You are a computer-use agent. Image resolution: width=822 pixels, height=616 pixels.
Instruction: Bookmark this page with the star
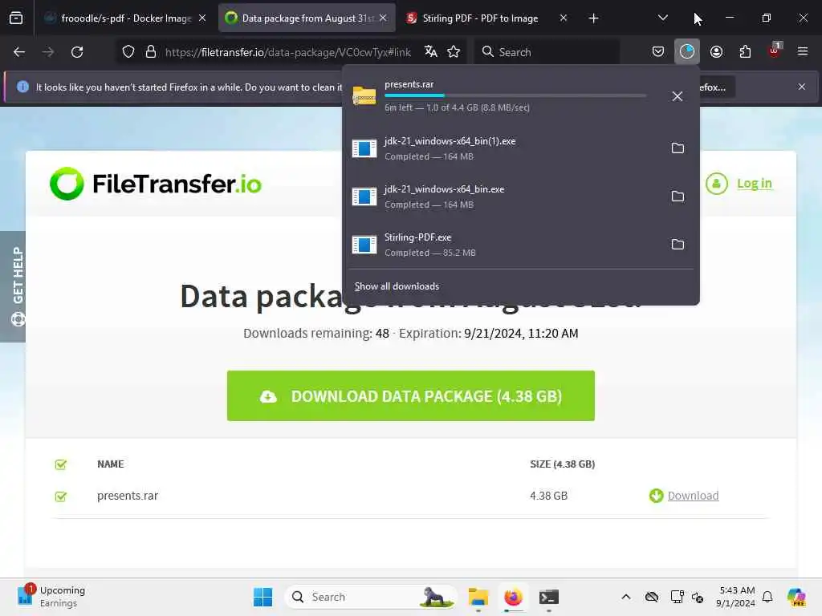(x=454, y=52)
